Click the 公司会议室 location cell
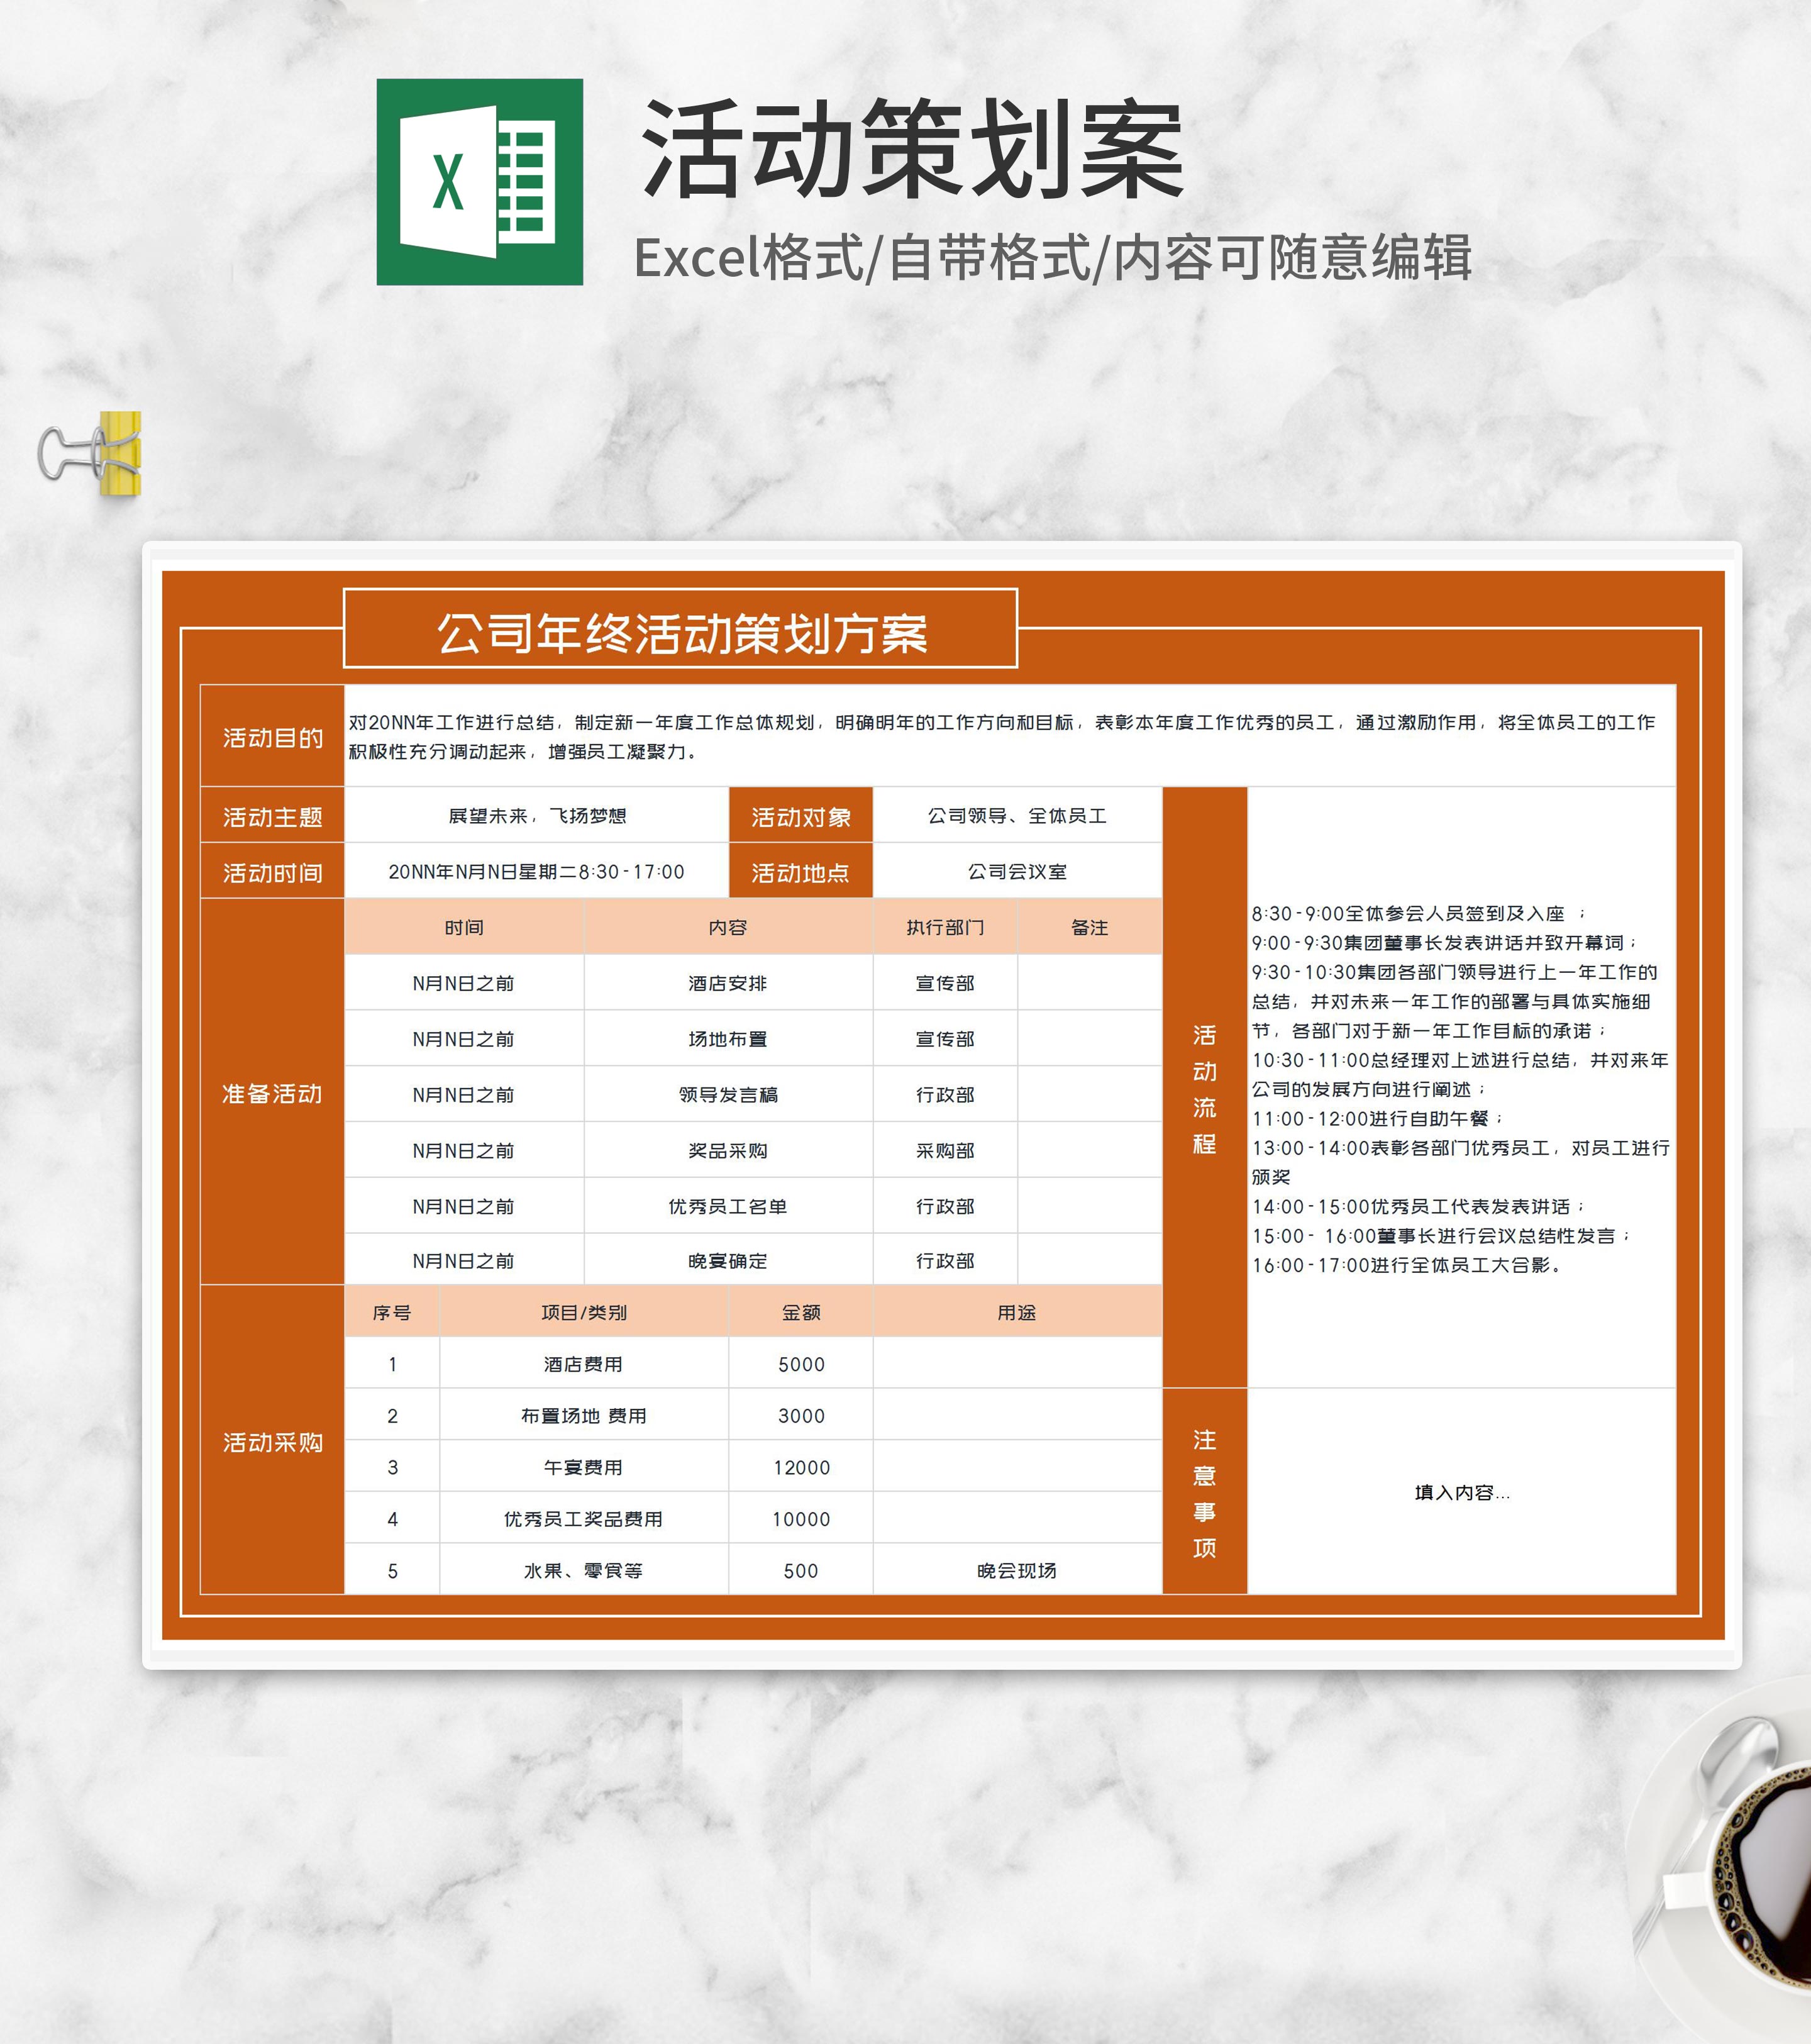This screenshot has width=1811, height=2044. point(1017,872)
